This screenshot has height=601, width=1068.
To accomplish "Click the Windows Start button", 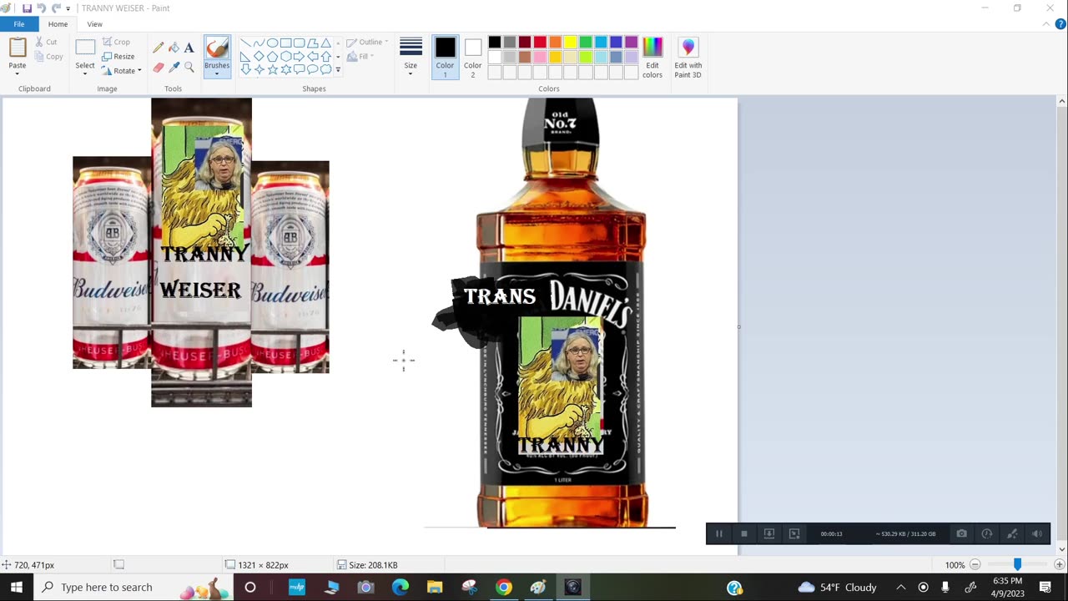I will pos(17,587).
